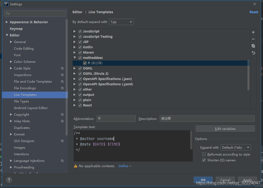Click the Reset link
Screen dimensions: 263x188
(254, 12)
